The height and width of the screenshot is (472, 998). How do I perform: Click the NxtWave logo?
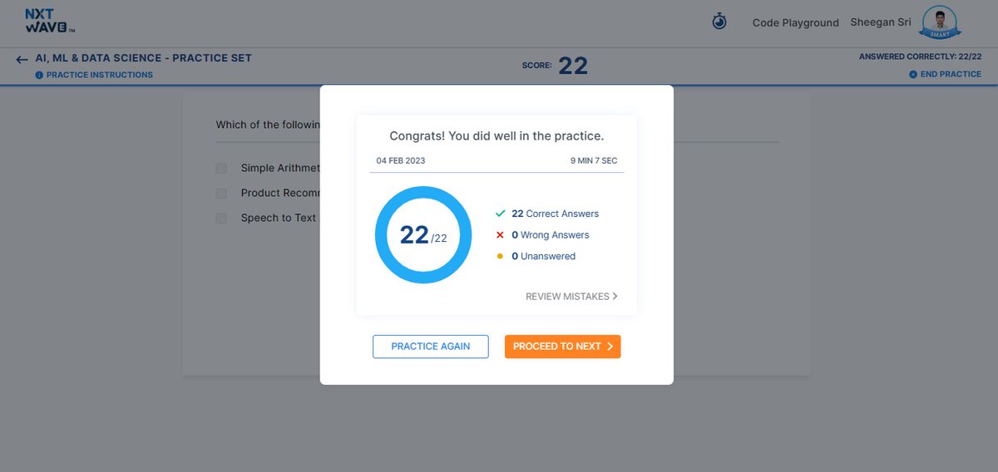50,21
